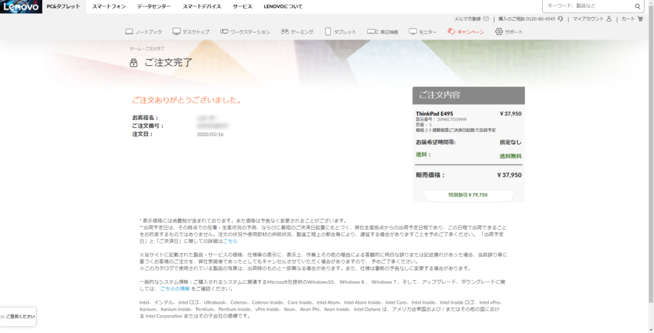Click the メルマガ登録 link

pyautogui.click(x=467, y=19)
